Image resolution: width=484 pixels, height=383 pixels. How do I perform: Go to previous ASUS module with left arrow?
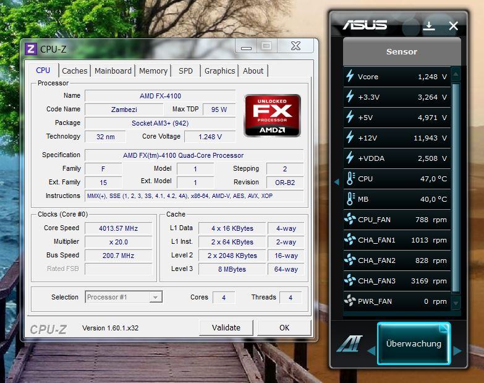371,351
